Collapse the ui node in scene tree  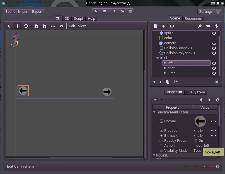click(x=158, y=58)
